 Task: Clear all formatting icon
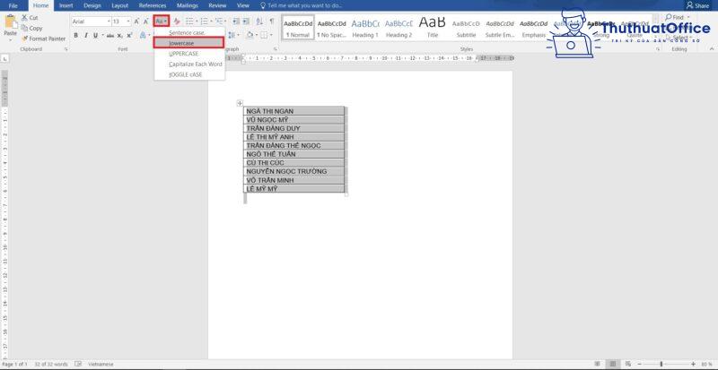pyautogui.click(x=177, y=22)
